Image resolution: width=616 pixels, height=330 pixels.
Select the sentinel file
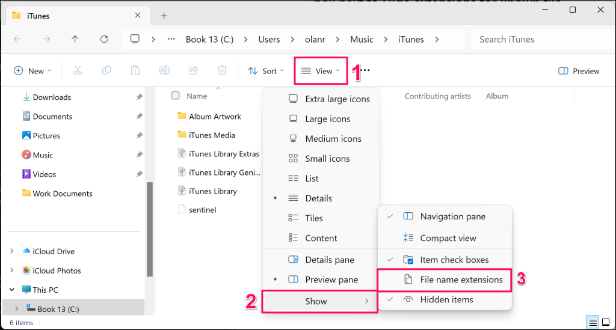tap(202, 210)
